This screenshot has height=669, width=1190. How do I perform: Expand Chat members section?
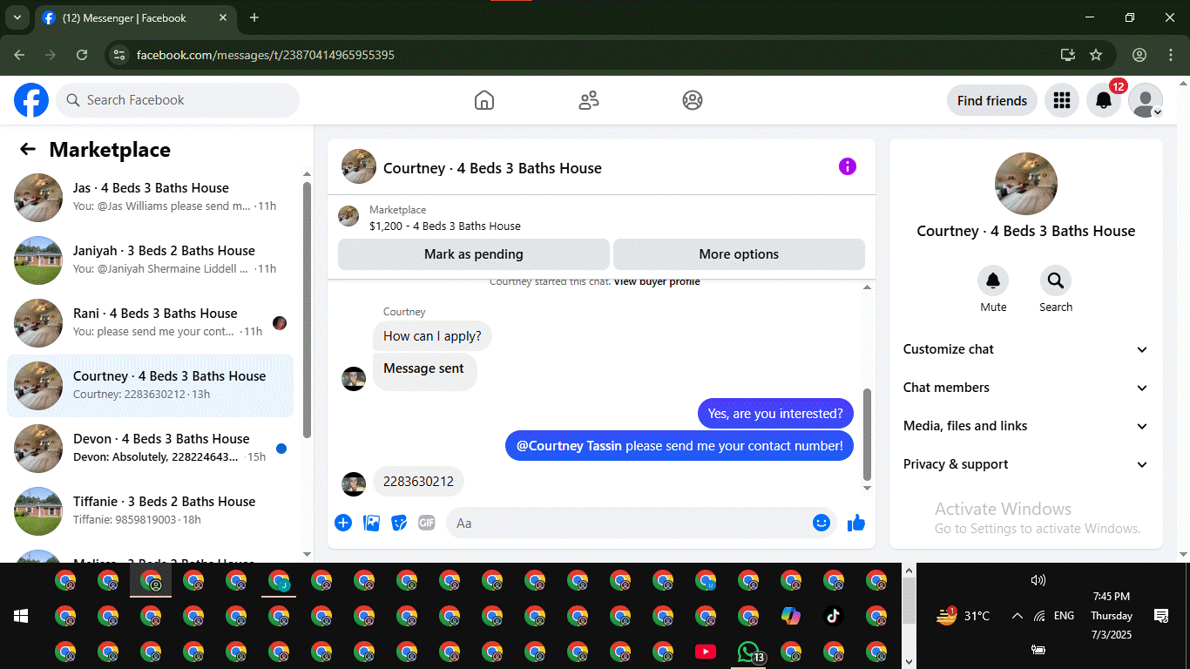pos(1025,388)
